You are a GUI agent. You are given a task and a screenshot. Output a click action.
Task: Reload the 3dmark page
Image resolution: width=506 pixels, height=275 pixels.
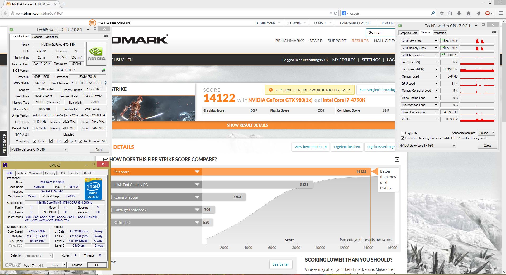tap(336, 13)
